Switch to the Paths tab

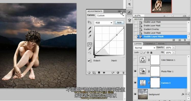pyautogui.click(x=161, y=44)
